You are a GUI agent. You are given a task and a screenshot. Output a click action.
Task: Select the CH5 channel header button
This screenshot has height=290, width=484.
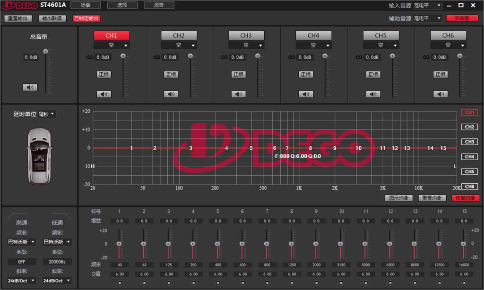point(381,35)
